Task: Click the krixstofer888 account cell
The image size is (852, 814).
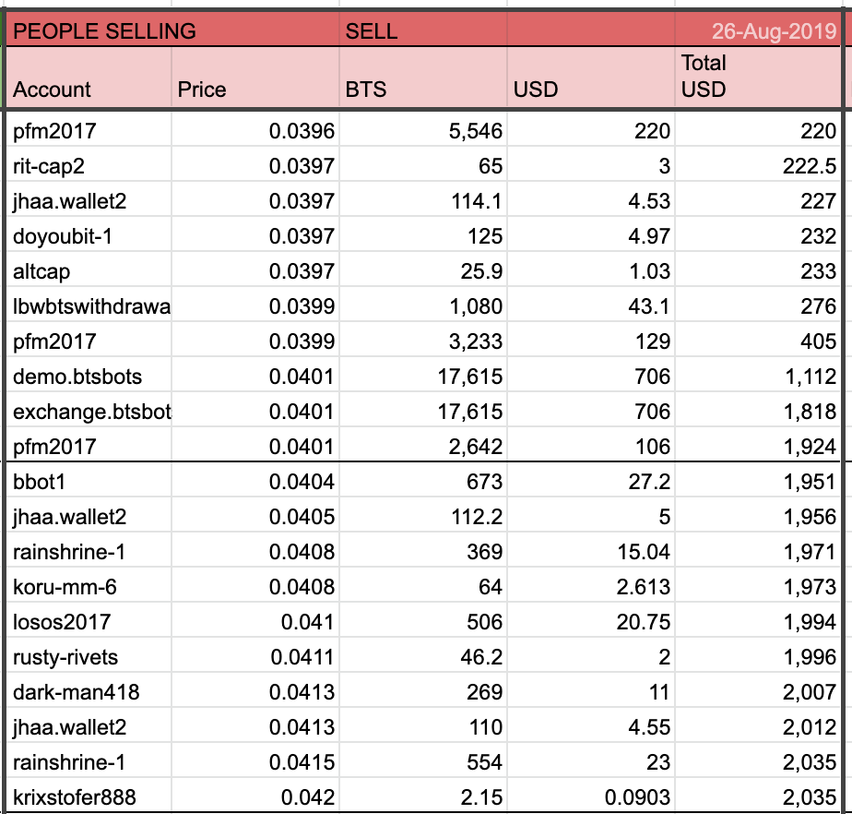Action: coord(74,797)
